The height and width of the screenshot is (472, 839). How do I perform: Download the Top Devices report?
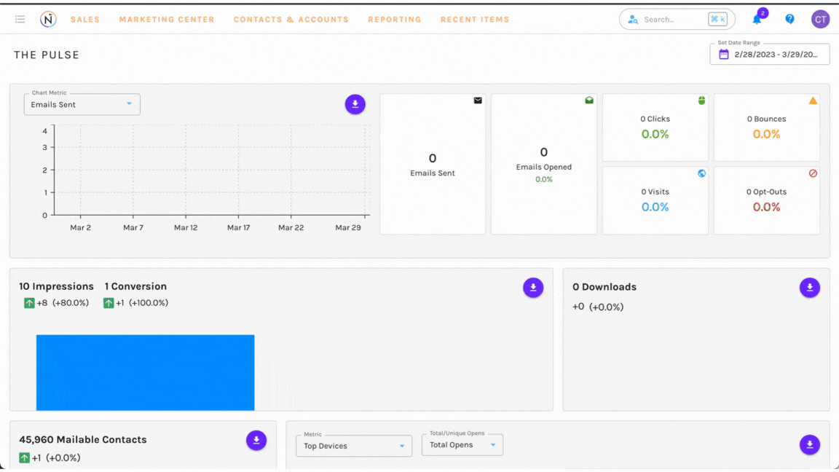(x=810, y=444)
